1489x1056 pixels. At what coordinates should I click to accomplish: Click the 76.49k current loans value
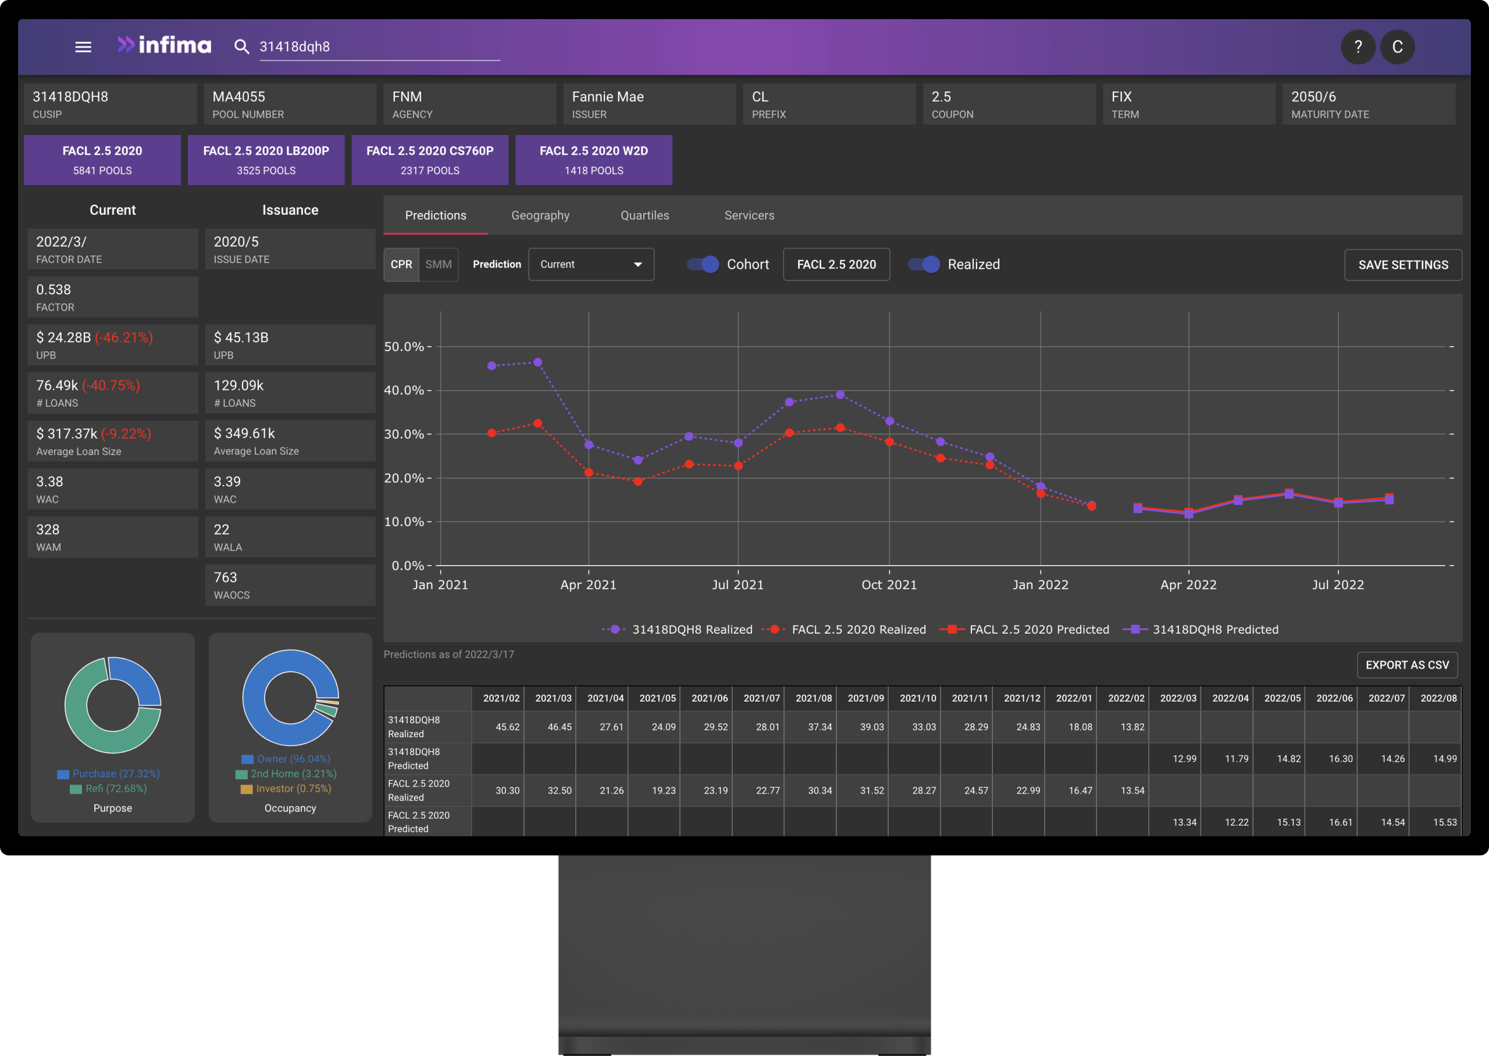(x=57, y=386)
